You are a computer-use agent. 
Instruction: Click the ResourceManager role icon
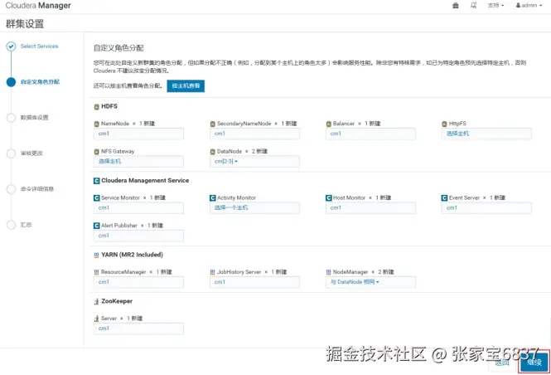tap(97, 272)
